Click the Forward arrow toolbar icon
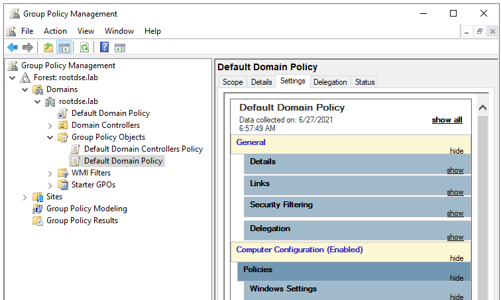 click(28, 48)
